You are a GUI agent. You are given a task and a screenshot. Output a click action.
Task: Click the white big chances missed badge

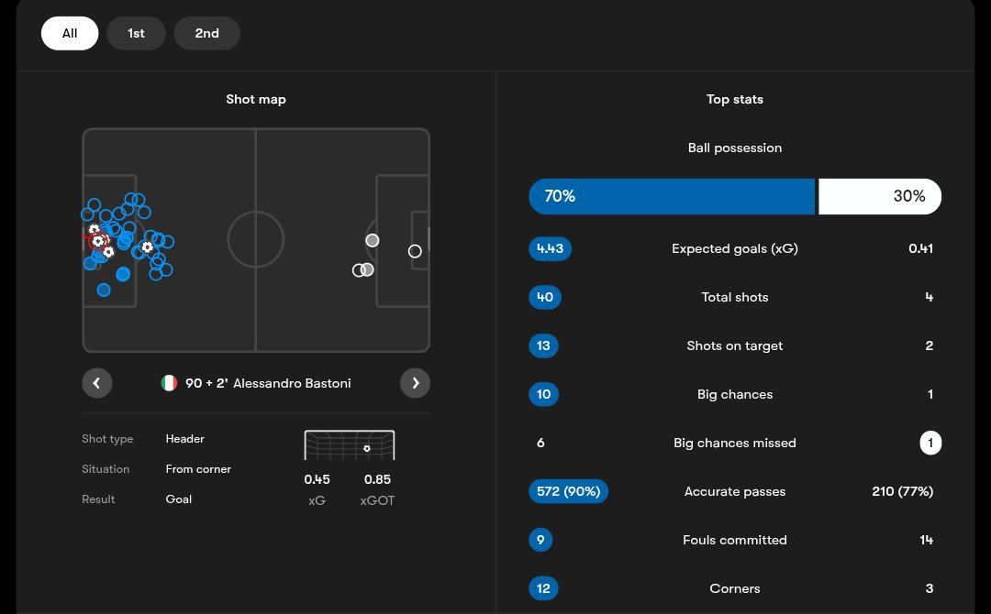[930, 443]
